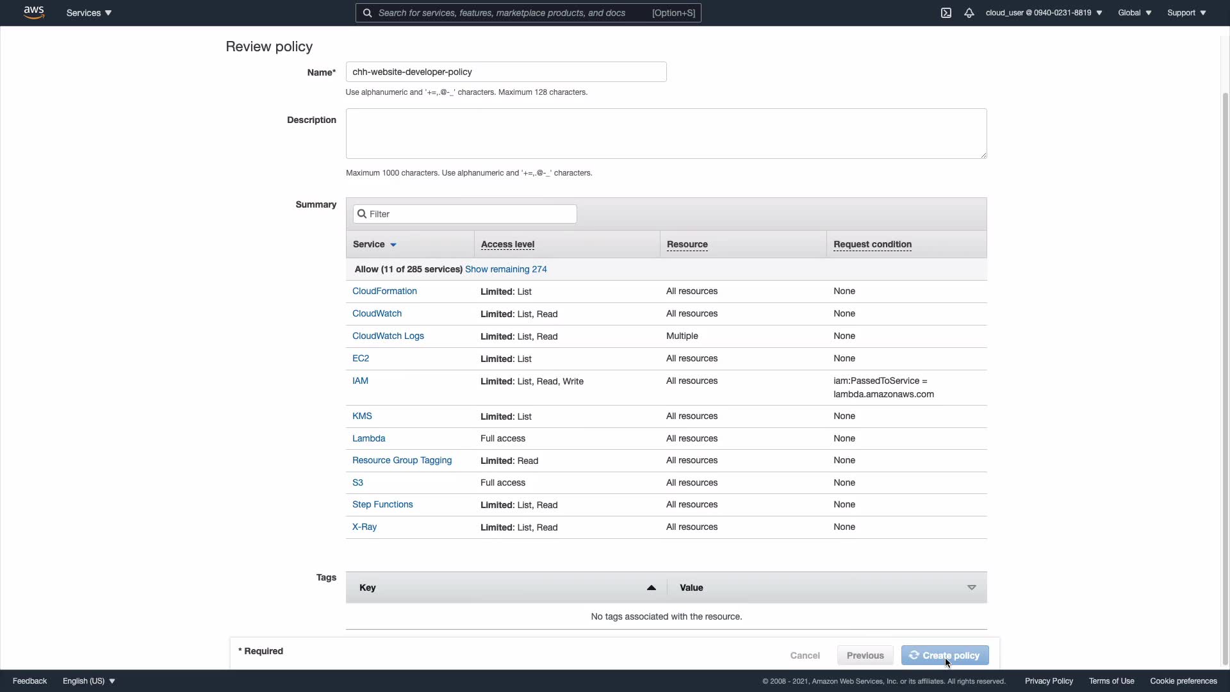Change language via the English (US) selector
The width and height of the screenshot is (1230, 692).
point(89,681)
